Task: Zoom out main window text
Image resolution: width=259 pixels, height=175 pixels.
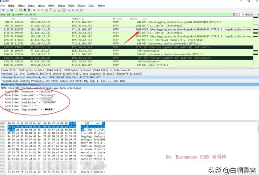Action: pyautogui.click(x=73, y=10)
